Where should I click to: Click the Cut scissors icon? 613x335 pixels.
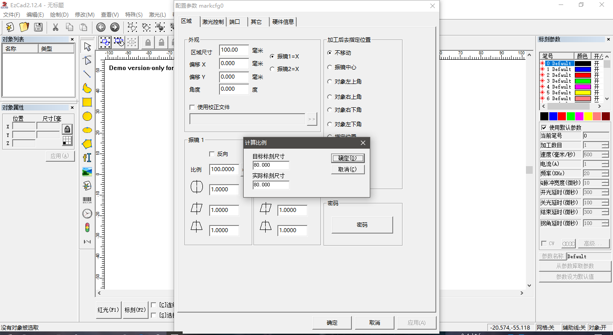coord(56,27)
